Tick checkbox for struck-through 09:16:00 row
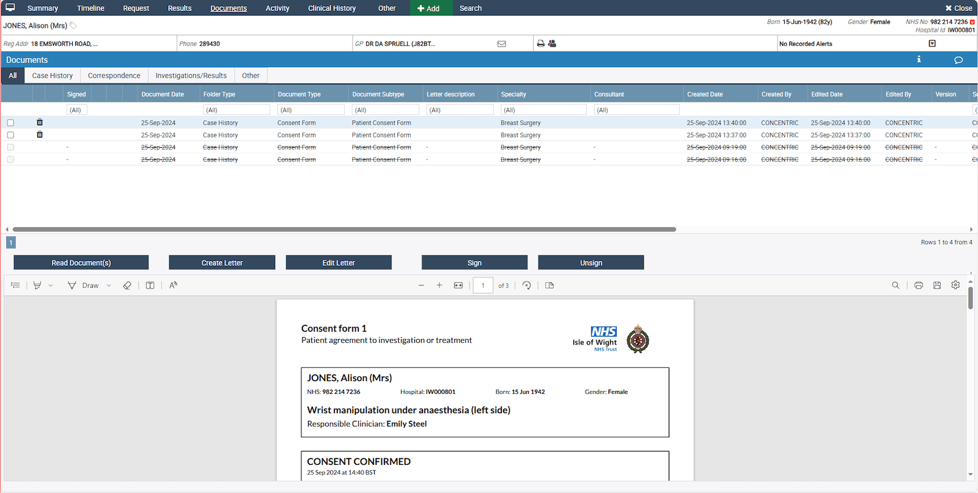 10,159
